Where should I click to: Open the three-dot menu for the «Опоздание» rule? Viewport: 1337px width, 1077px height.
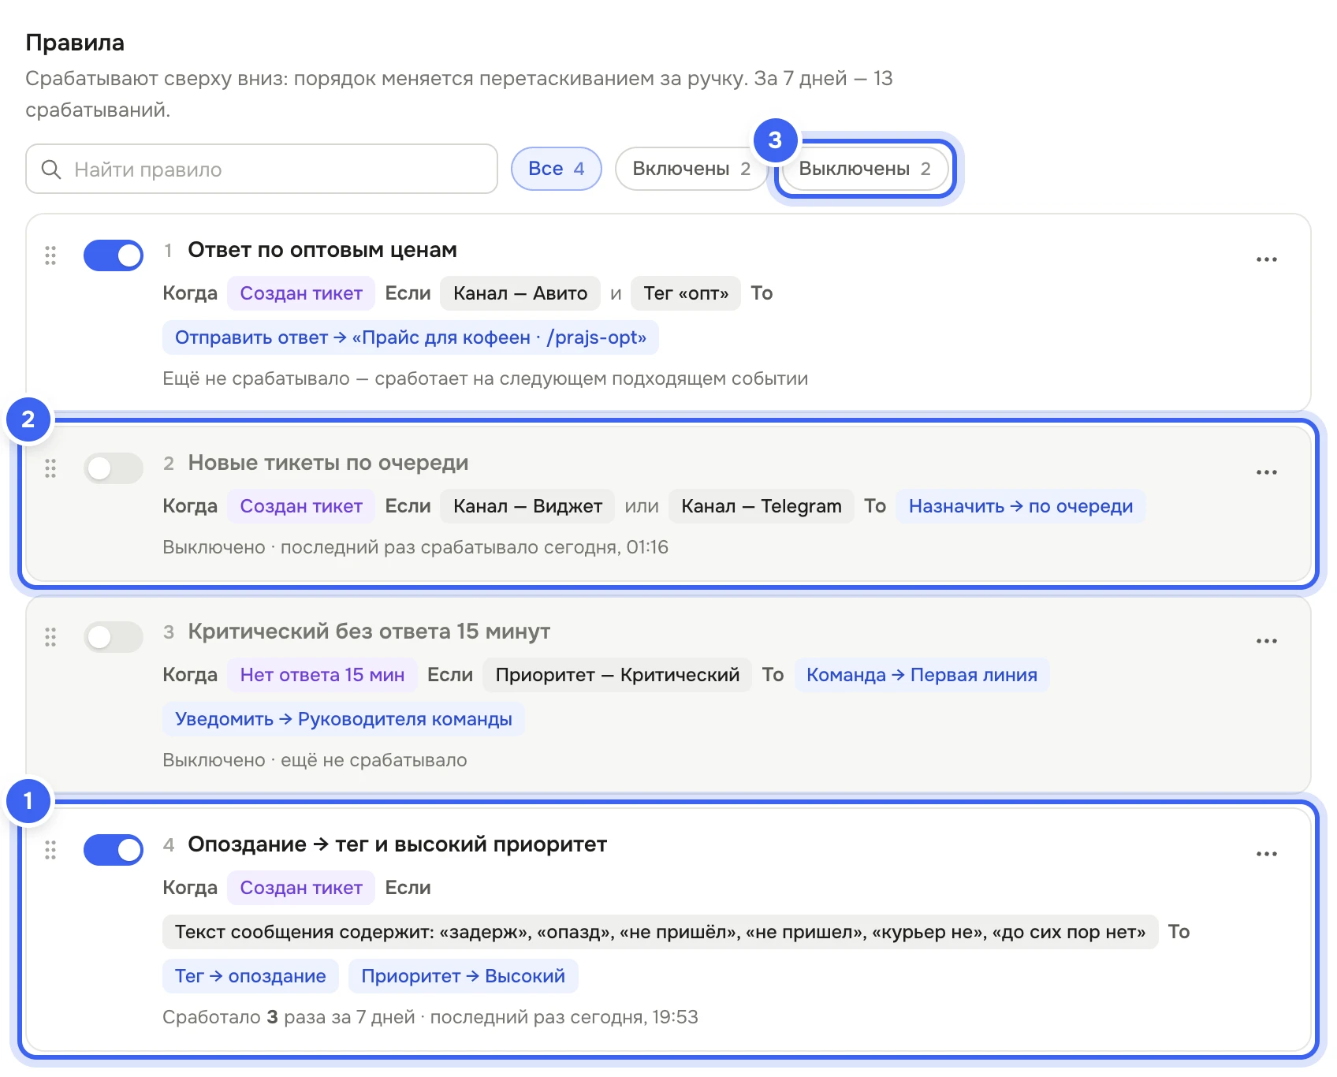coord(1266,854)
